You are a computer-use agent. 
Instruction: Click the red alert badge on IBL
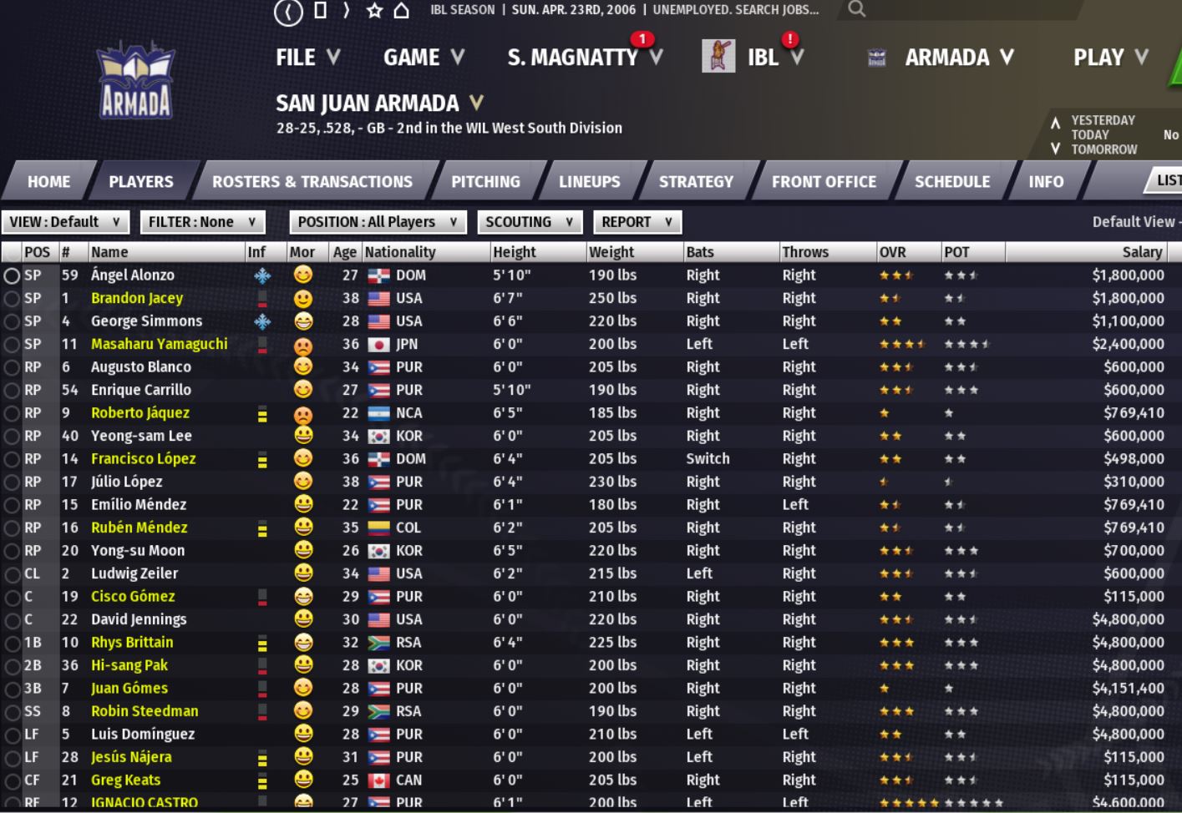(789, 38)
